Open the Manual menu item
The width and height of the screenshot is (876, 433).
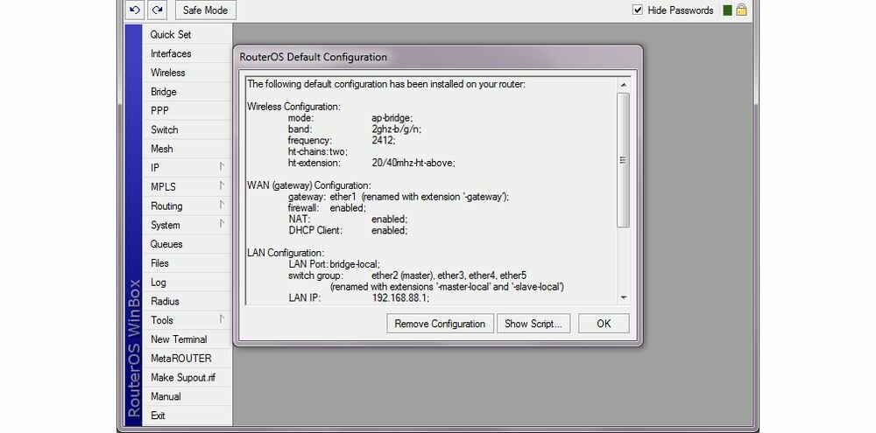point(187,396)
